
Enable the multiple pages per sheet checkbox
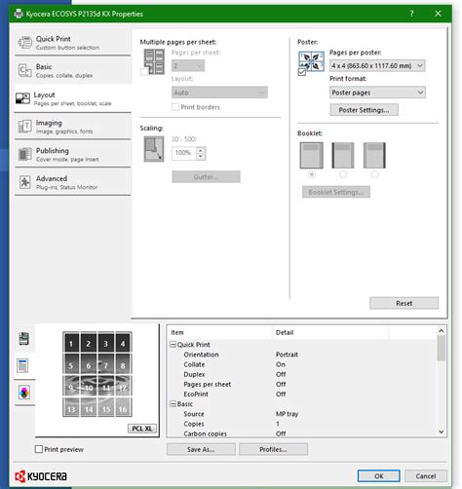pos(144,72)
